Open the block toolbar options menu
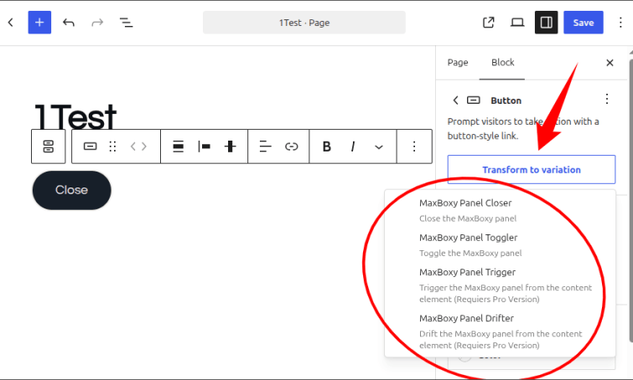633x380 pixels. point(414,146)
